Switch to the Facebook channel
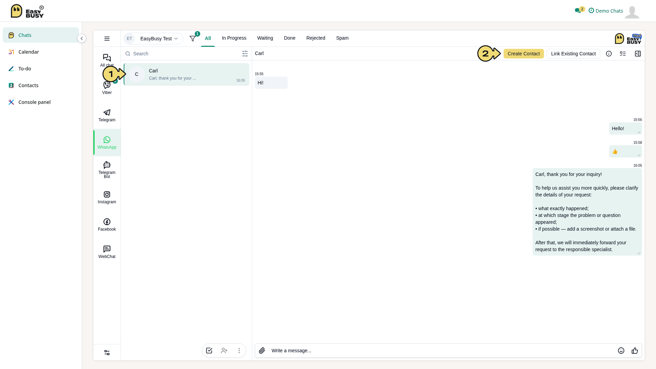 pos(107,224)
